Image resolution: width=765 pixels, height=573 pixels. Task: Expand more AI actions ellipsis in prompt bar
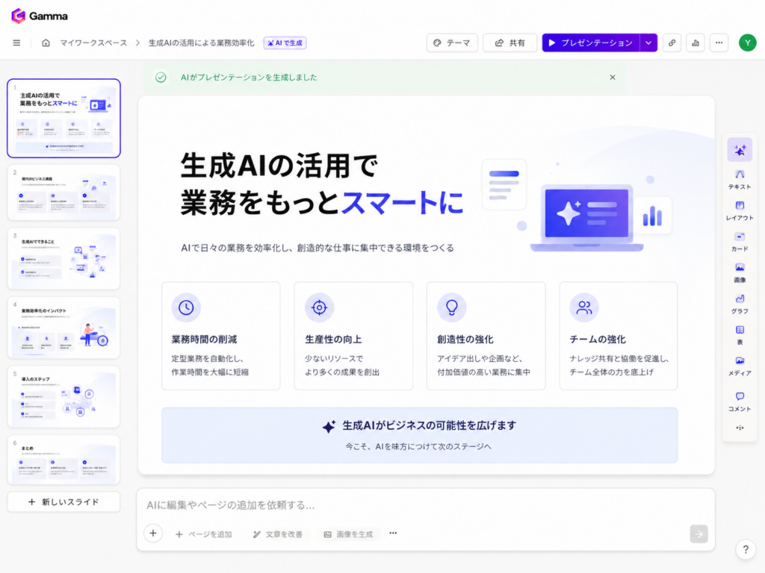pyautogui.click(x=393, y=533)
